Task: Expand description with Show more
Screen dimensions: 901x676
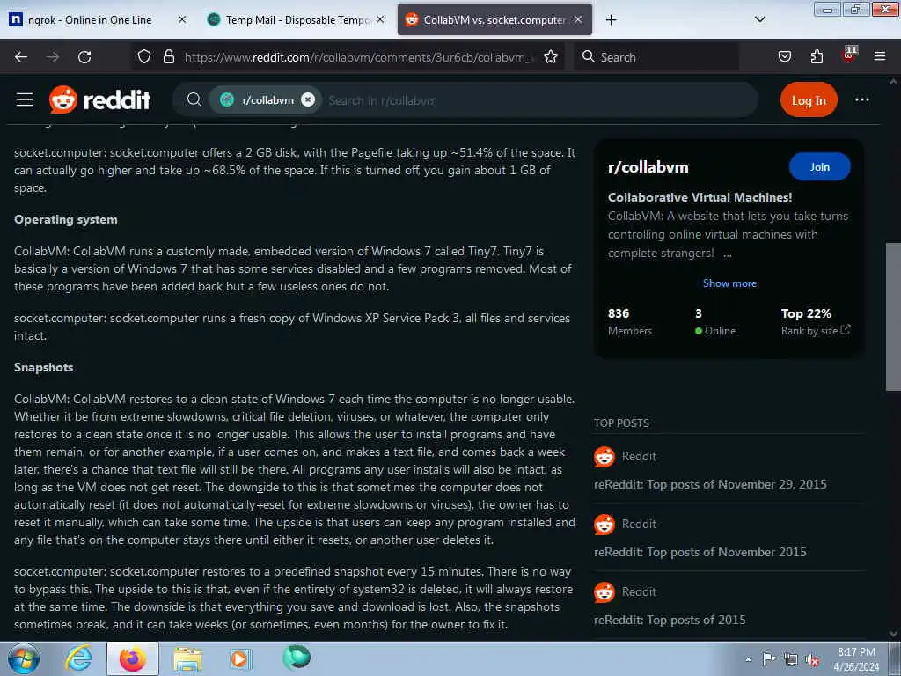Action: pyautogui.click(x=729, y=283)
